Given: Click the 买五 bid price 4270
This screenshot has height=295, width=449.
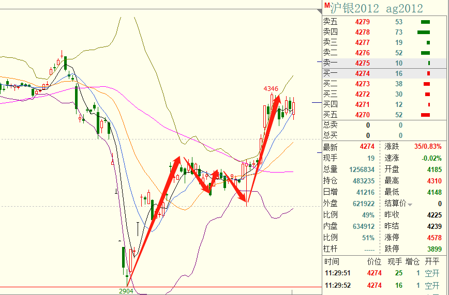Looking at the screenshot, I should 362,115.
